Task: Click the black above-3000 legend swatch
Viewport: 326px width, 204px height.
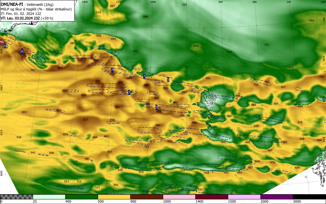Action: [x=309, y=197]
